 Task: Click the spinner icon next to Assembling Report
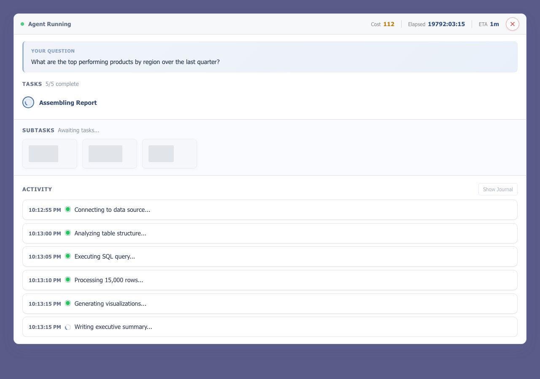(28, 102)
